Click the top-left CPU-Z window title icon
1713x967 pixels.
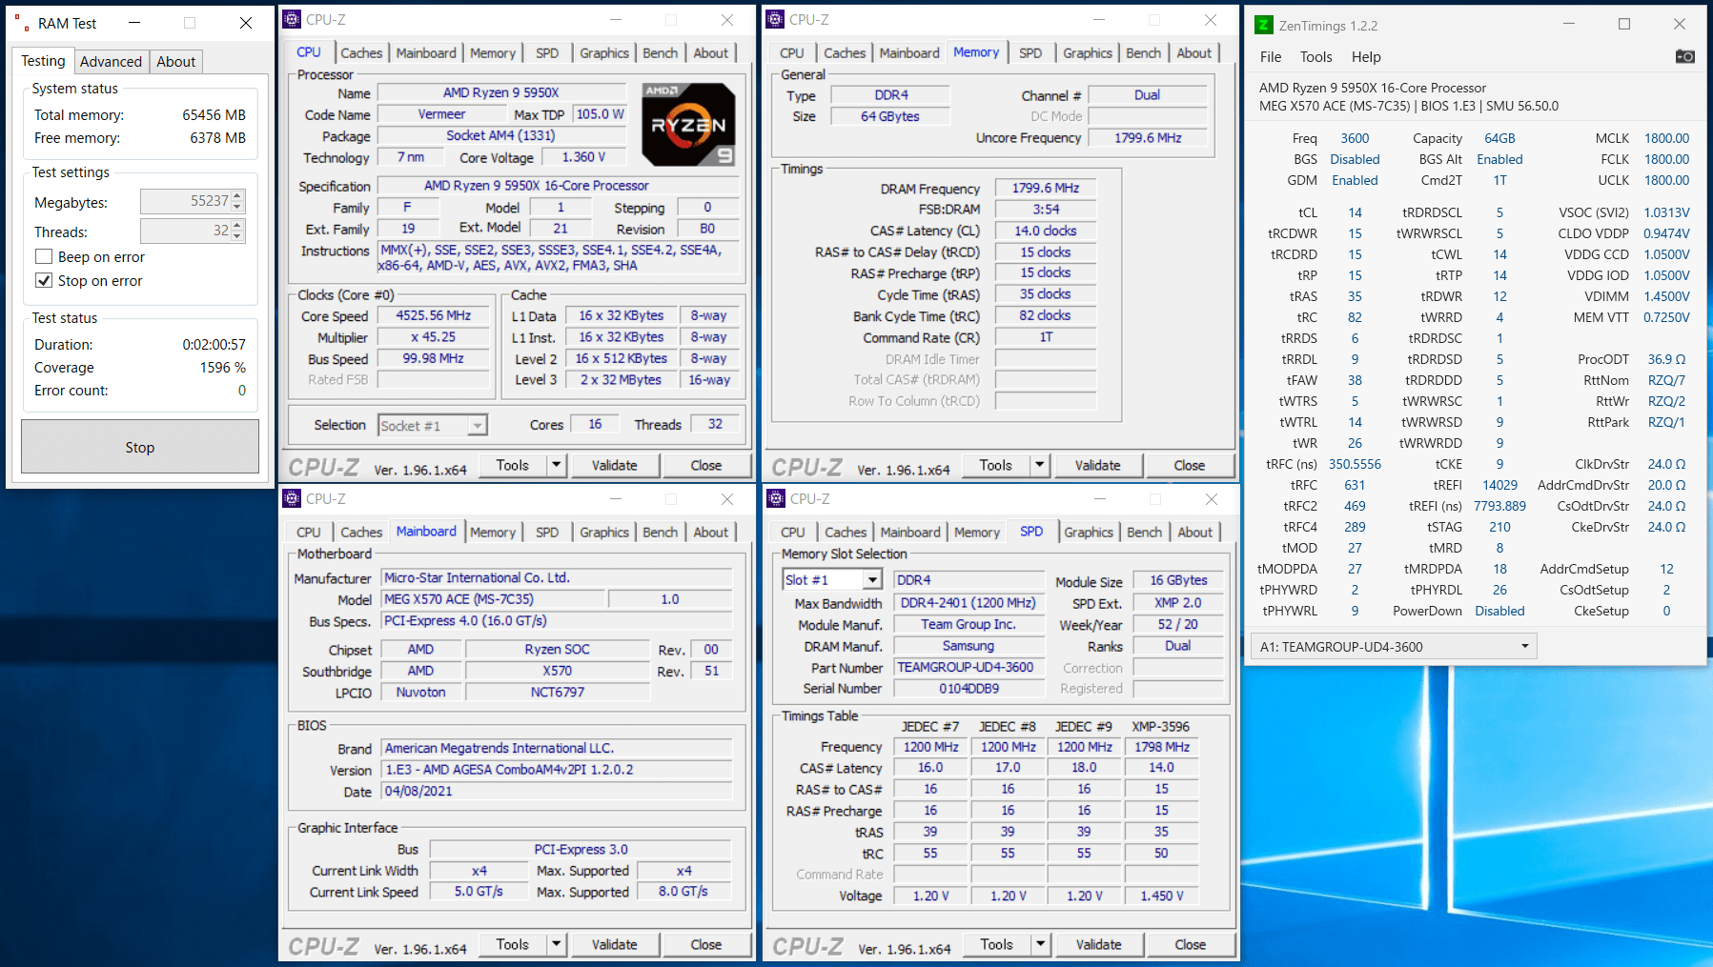pos(293,19)
